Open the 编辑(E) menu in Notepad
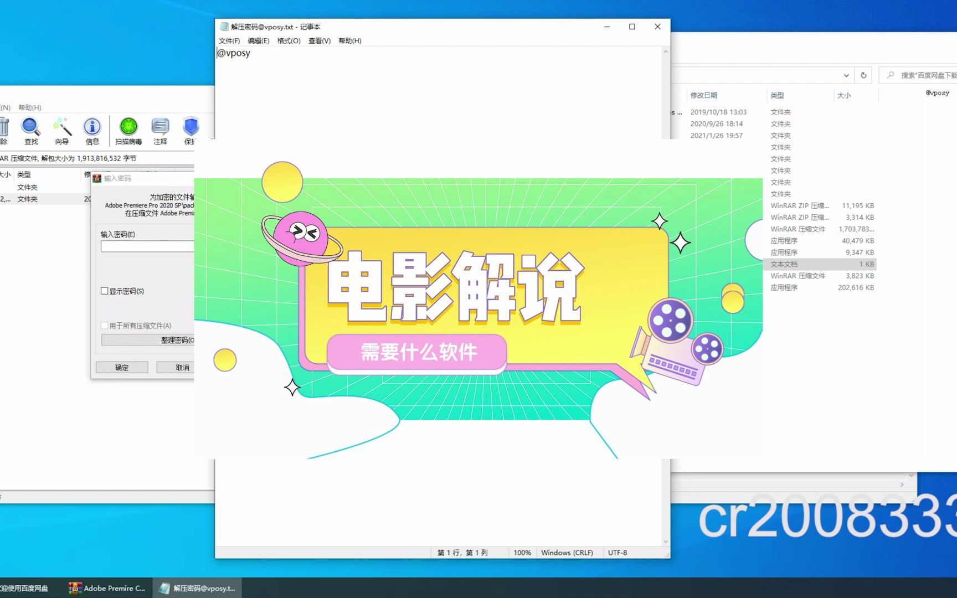The height and width of the screenshot is (598, 957). point(259,41)
